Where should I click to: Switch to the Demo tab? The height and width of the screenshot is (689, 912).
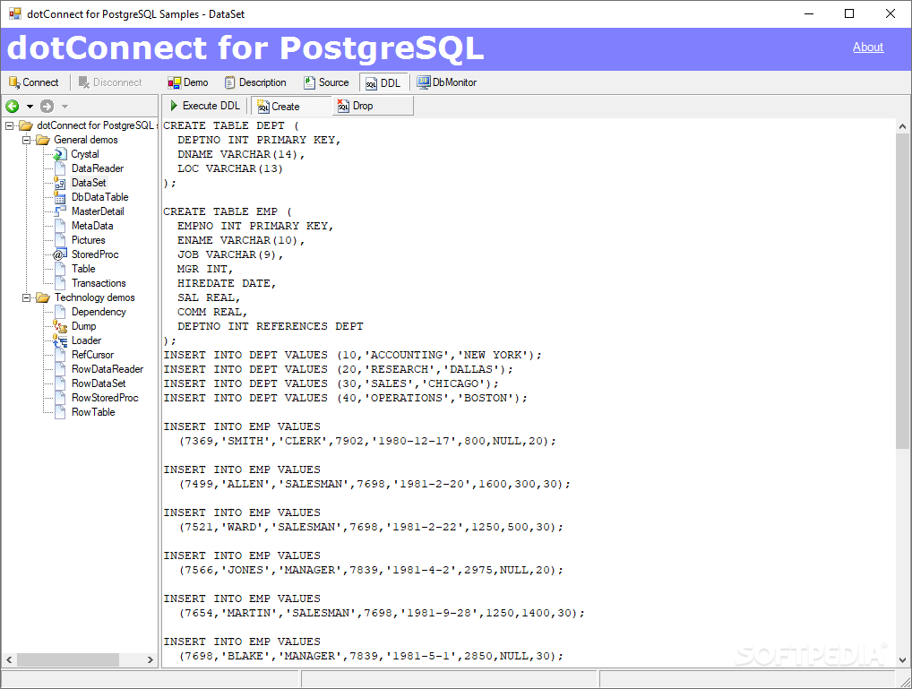tap(188, 82)
